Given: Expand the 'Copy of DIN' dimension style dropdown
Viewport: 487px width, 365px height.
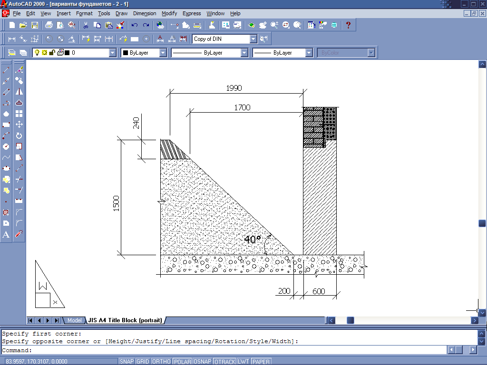Looking at the screenshot, I should tap(253, 39).
